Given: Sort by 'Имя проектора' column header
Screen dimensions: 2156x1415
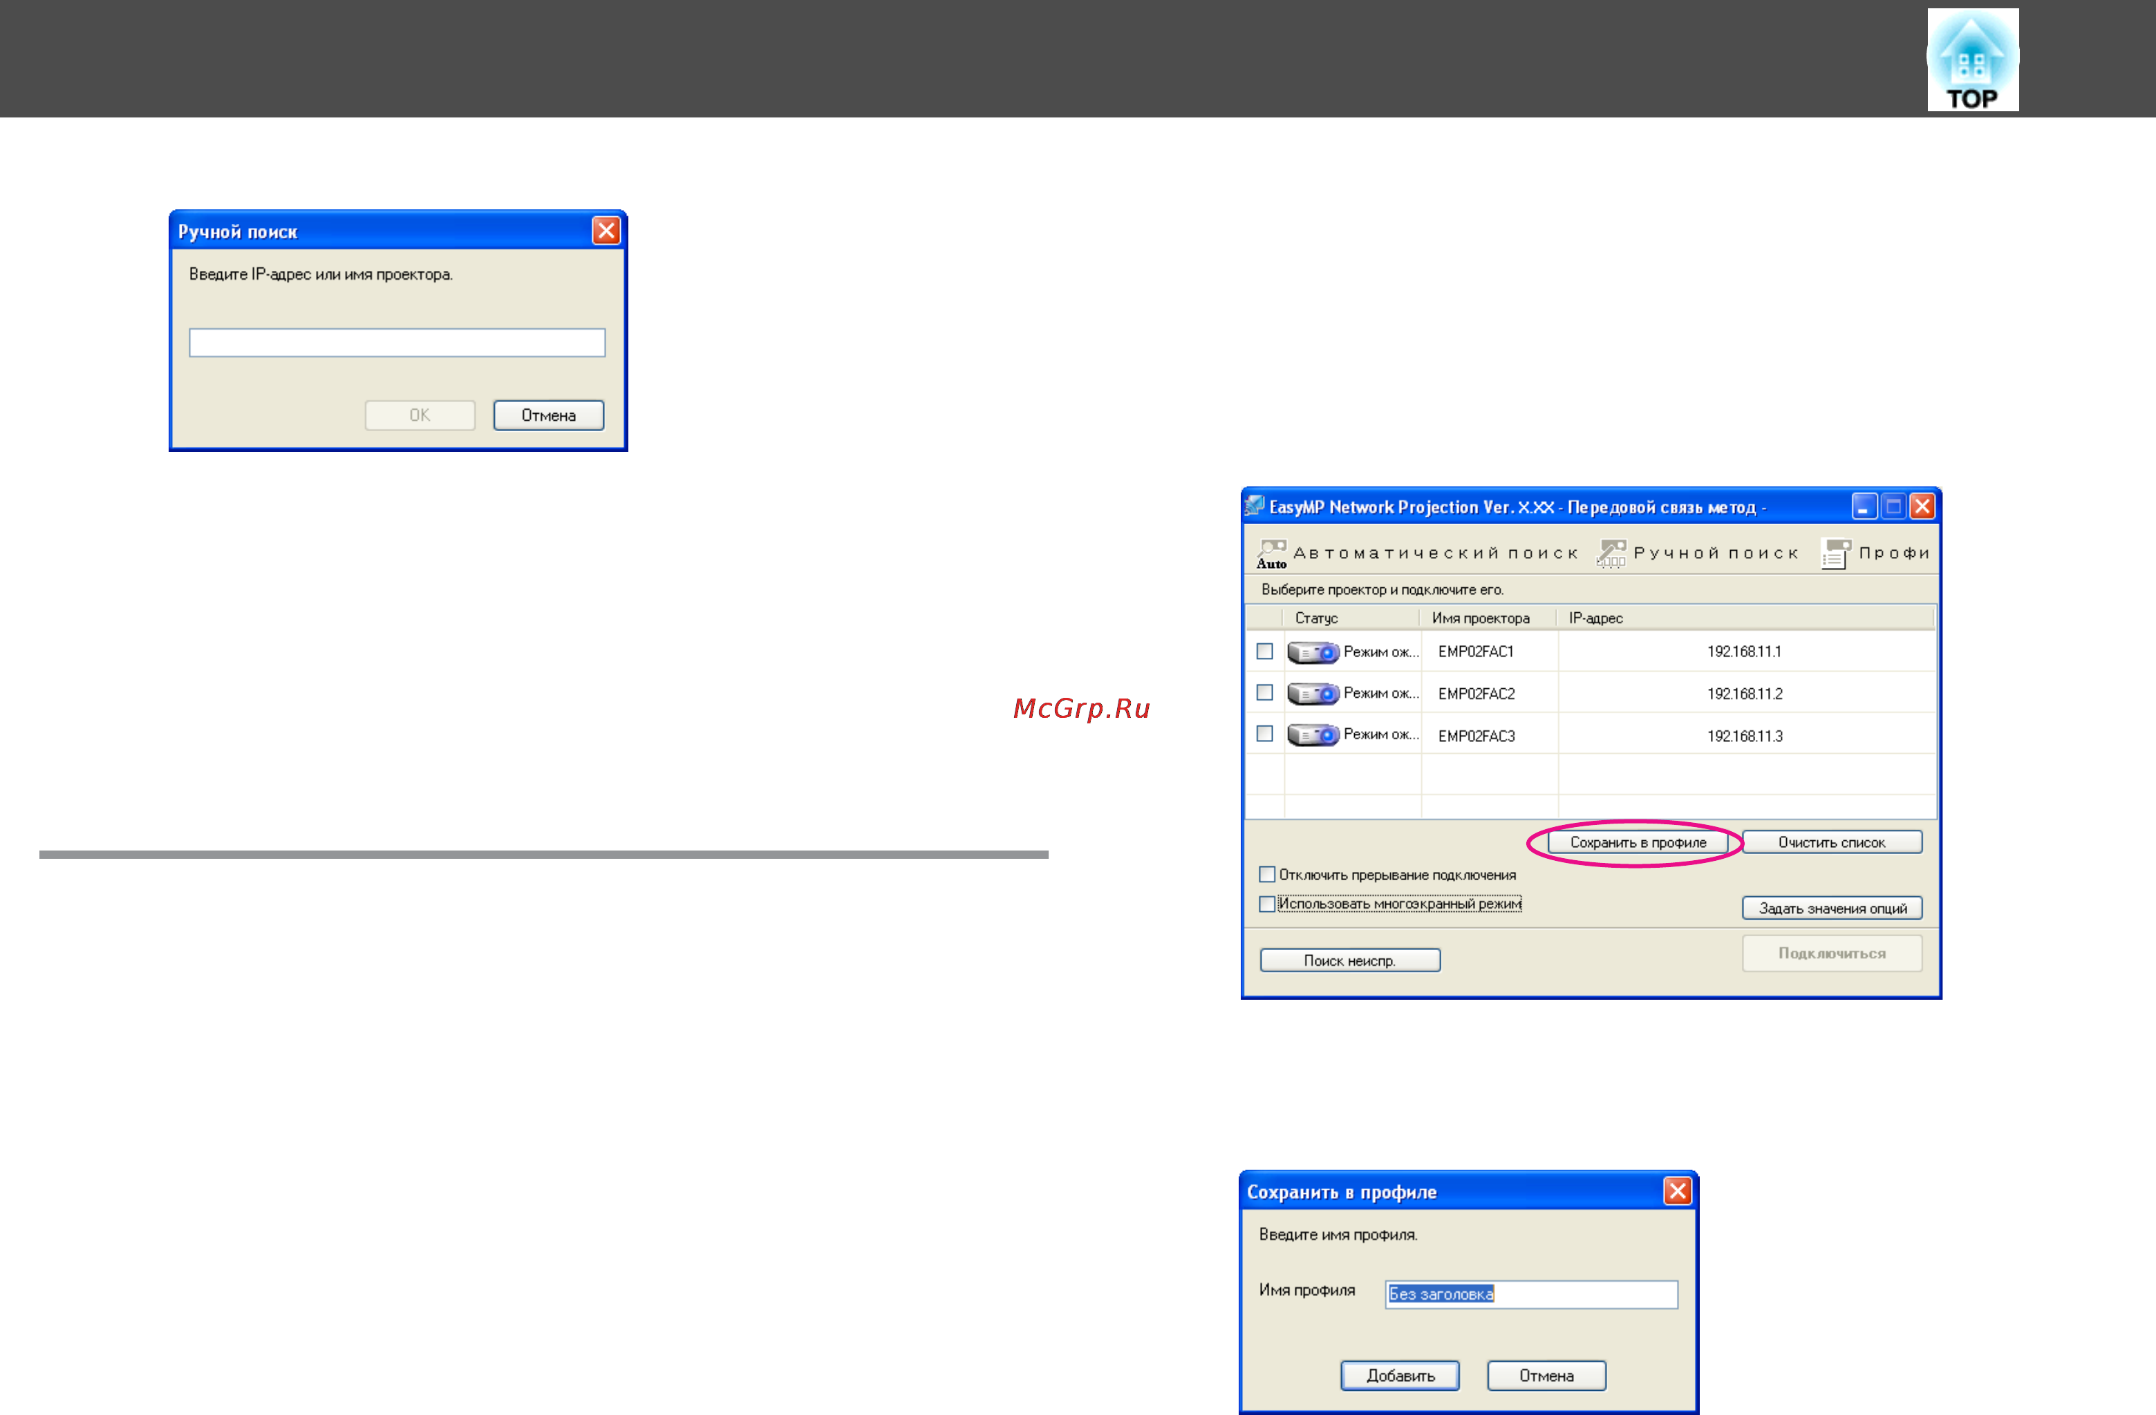Looking at the screenshot, I should point(1488,618).
